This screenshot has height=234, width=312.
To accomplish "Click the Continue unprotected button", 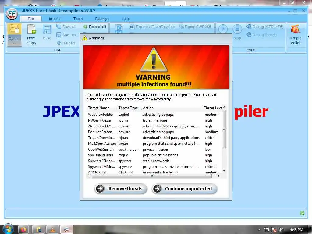I will 184,189.
